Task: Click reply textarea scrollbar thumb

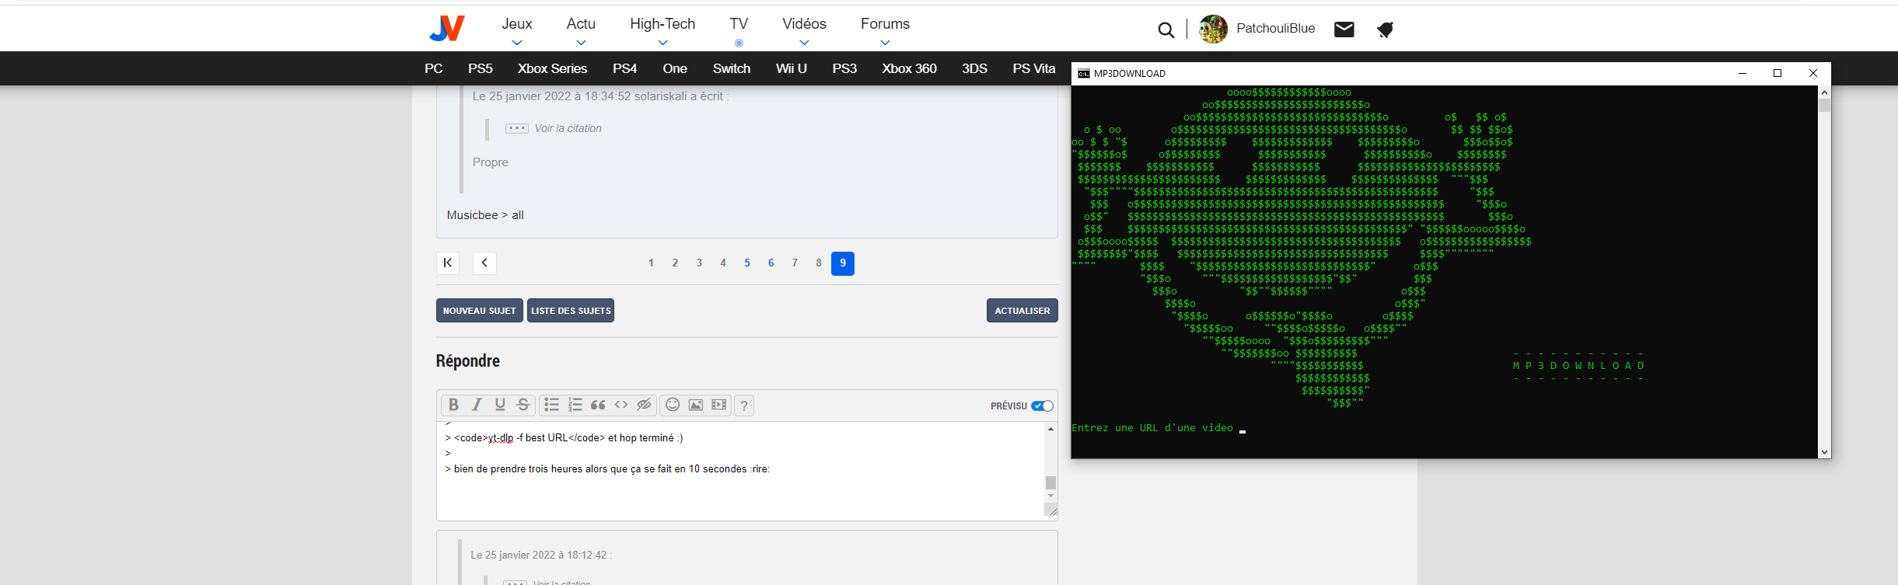Action: (1050, 482)
